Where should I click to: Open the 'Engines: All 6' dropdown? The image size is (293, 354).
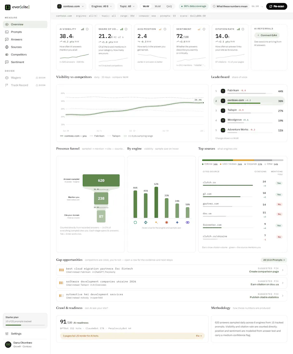coord(101,6)
